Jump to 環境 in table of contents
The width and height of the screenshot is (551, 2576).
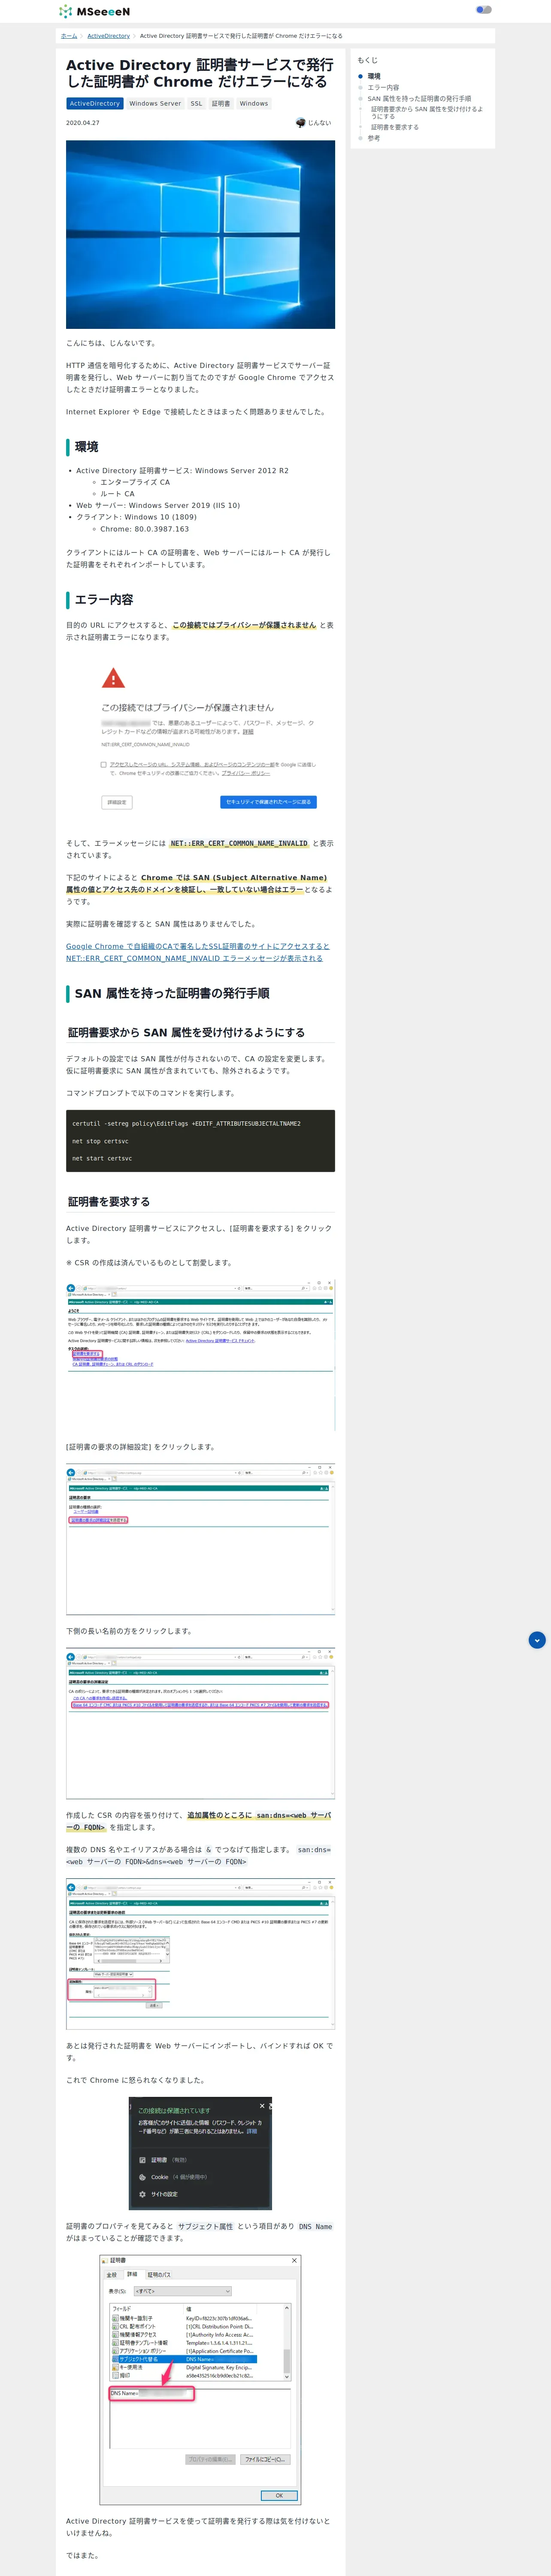pyautogui.click(x=374, y=76)
